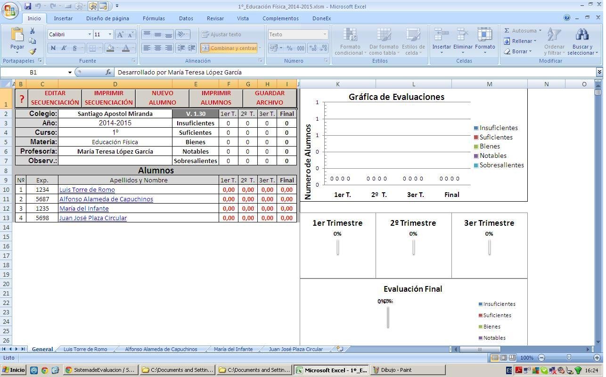Click the red question mark help cell
The width and height of the screenshot is (606, 377).
(x=22, y=98)
